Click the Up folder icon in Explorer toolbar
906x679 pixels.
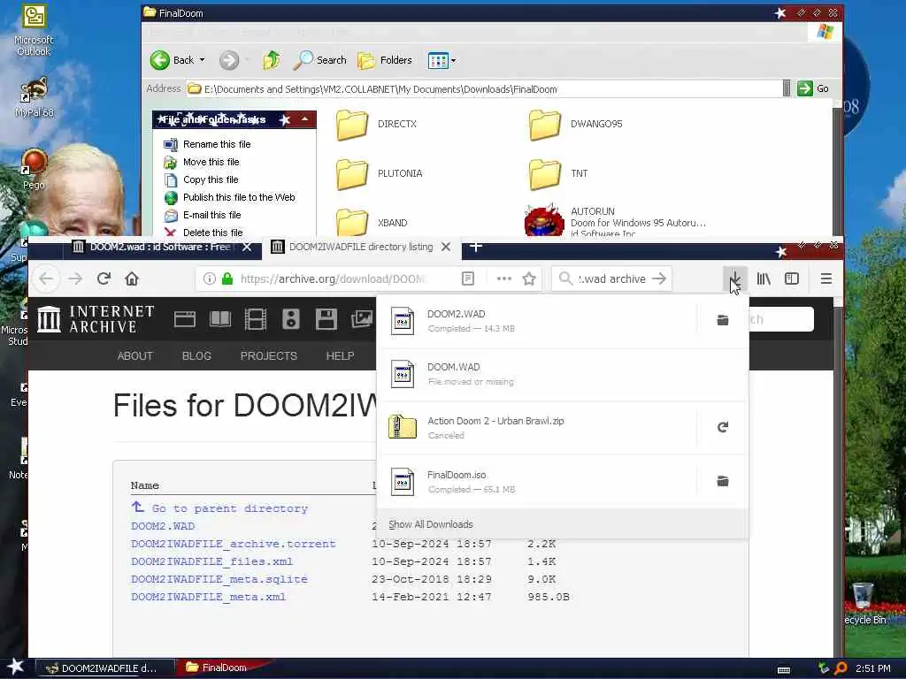point(272,60)
